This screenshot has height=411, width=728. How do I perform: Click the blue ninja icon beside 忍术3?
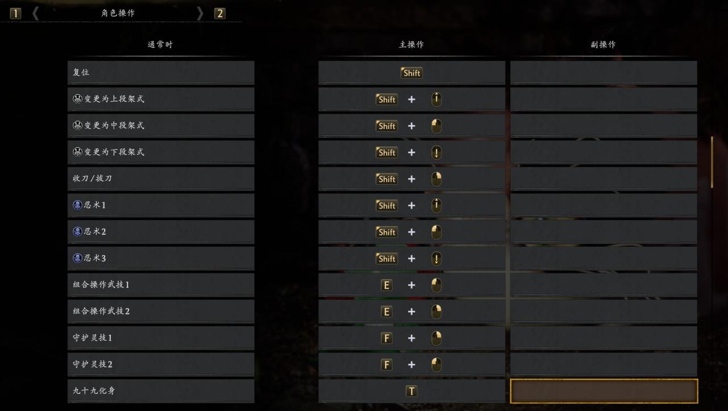coord(78,258)
